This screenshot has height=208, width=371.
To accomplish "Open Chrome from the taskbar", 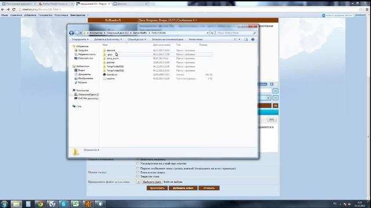I will 40,204.
